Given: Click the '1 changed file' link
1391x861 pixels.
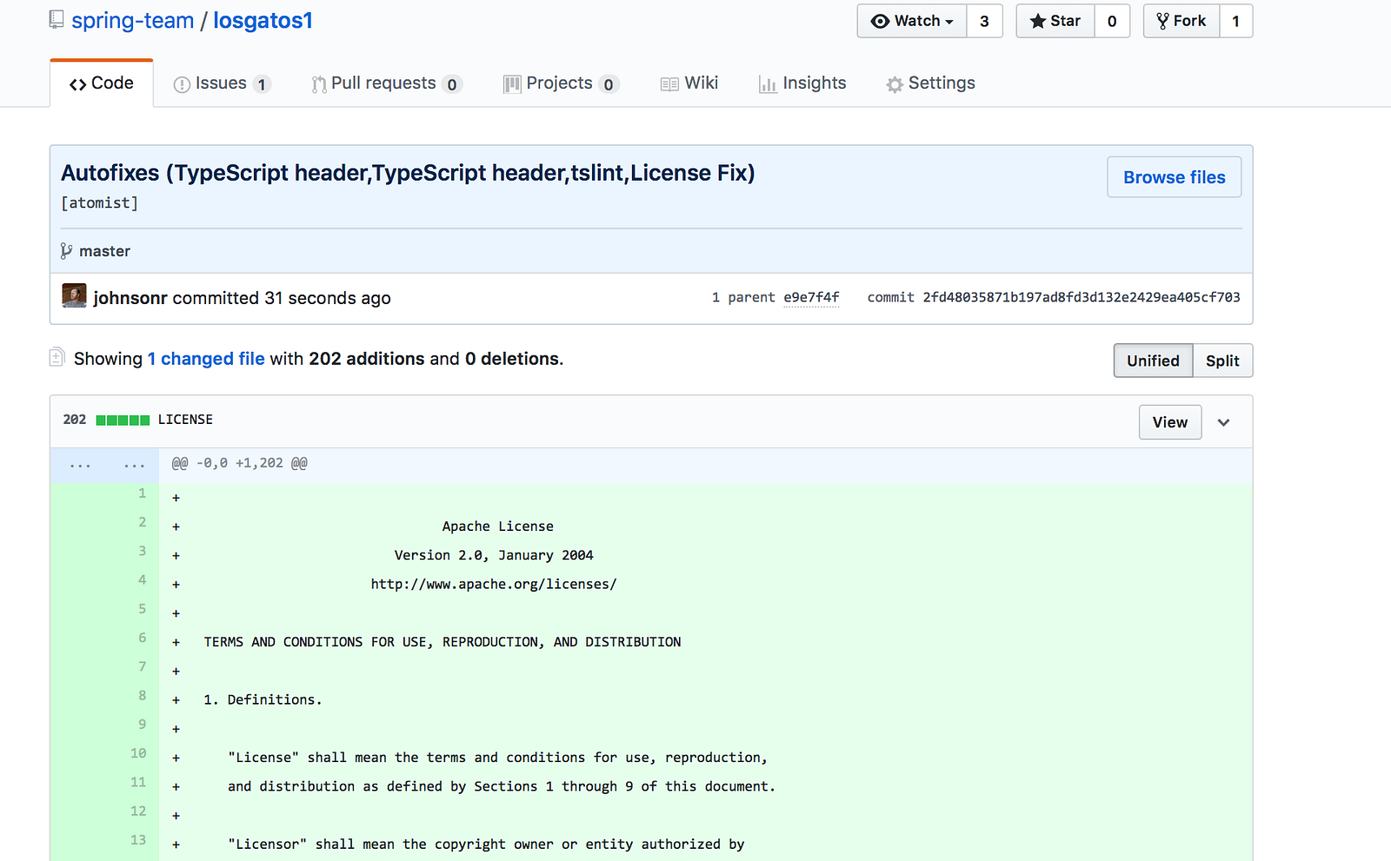Looking at the screenshot, I should [206, 359].
